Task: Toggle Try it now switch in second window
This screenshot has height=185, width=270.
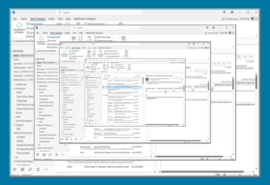Action: [231, 33]
